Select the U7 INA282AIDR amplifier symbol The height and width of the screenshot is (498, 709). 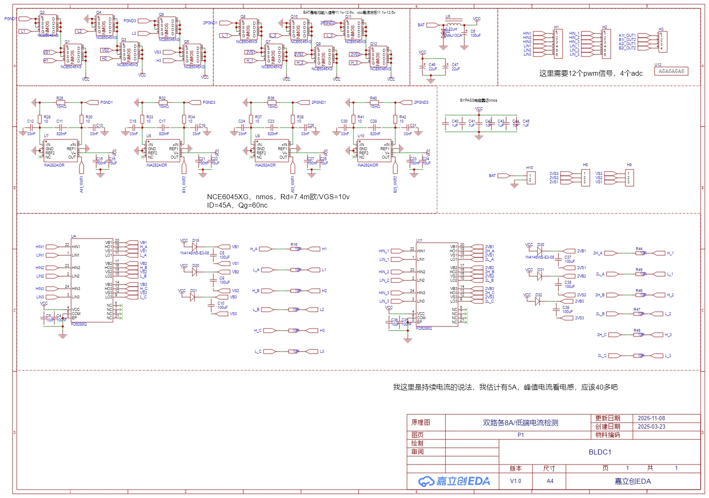click(x=61, y=151)
